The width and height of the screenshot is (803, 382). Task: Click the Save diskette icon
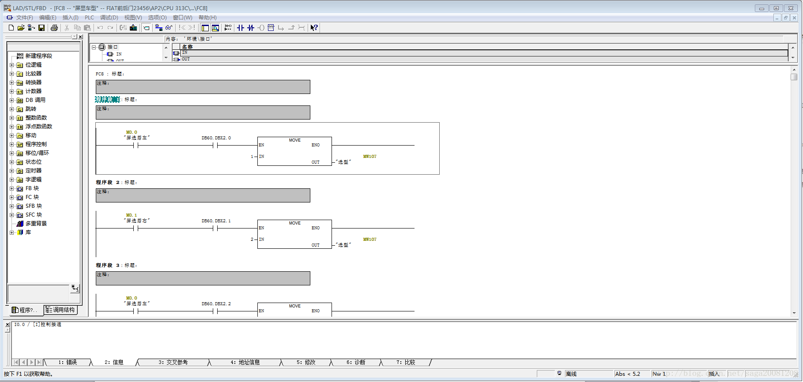point(41,28)
